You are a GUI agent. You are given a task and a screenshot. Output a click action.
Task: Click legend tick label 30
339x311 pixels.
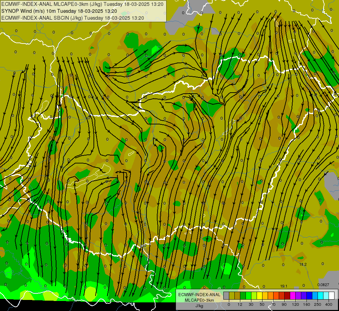251,304
